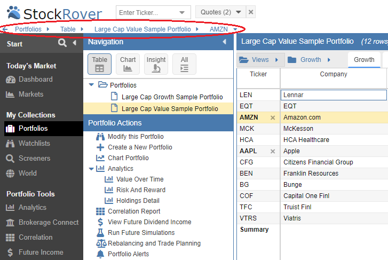Remove AMZN using its x icon
Viewport: 388px width, 260px height.
(273, 117)
